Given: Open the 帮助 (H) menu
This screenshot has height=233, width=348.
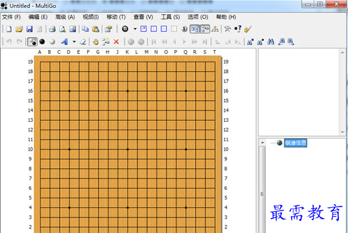Looking at the screenshot, I should click(226, 17).
